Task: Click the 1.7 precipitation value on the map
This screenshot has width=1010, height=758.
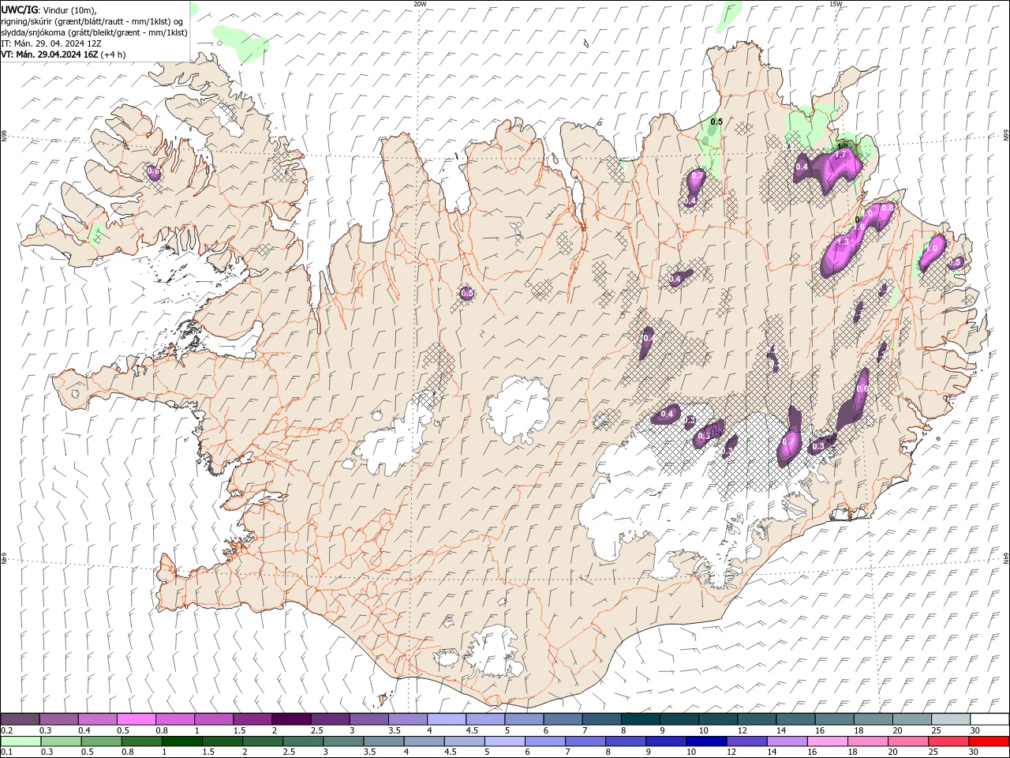Action: tap(841, 156)
